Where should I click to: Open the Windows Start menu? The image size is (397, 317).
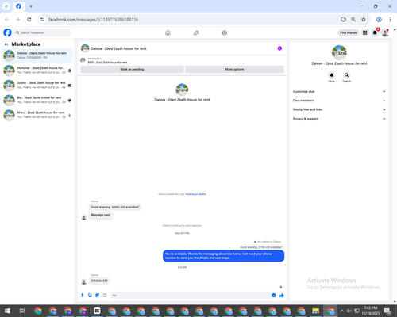pyautogui.click(x=7, y=311)
